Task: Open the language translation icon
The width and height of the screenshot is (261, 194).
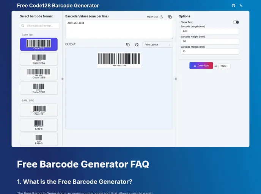Action: (x=241, y=5)
